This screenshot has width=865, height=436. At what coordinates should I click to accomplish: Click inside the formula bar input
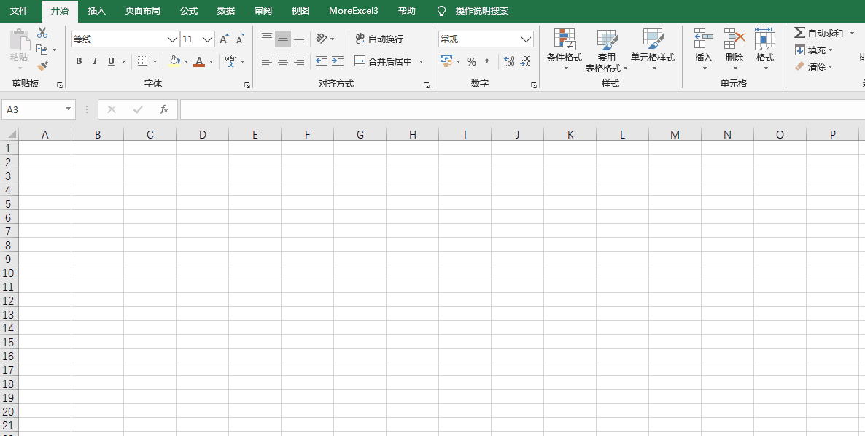511,109
